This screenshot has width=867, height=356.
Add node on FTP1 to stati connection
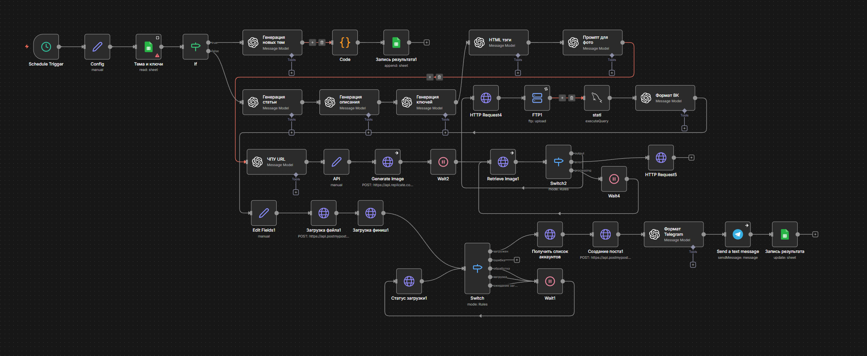562,98
